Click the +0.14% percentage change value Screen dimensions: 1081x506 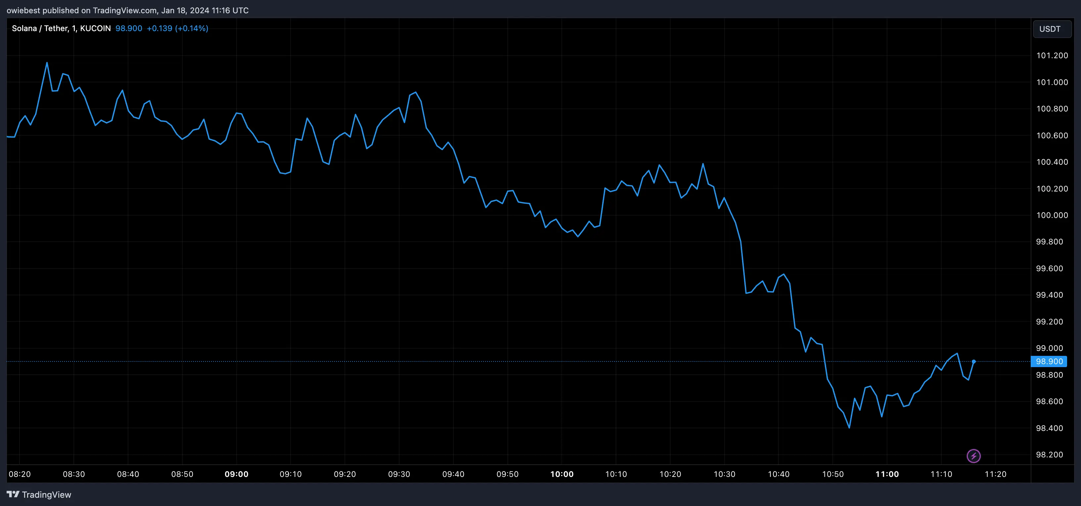(x=192, y=28)
